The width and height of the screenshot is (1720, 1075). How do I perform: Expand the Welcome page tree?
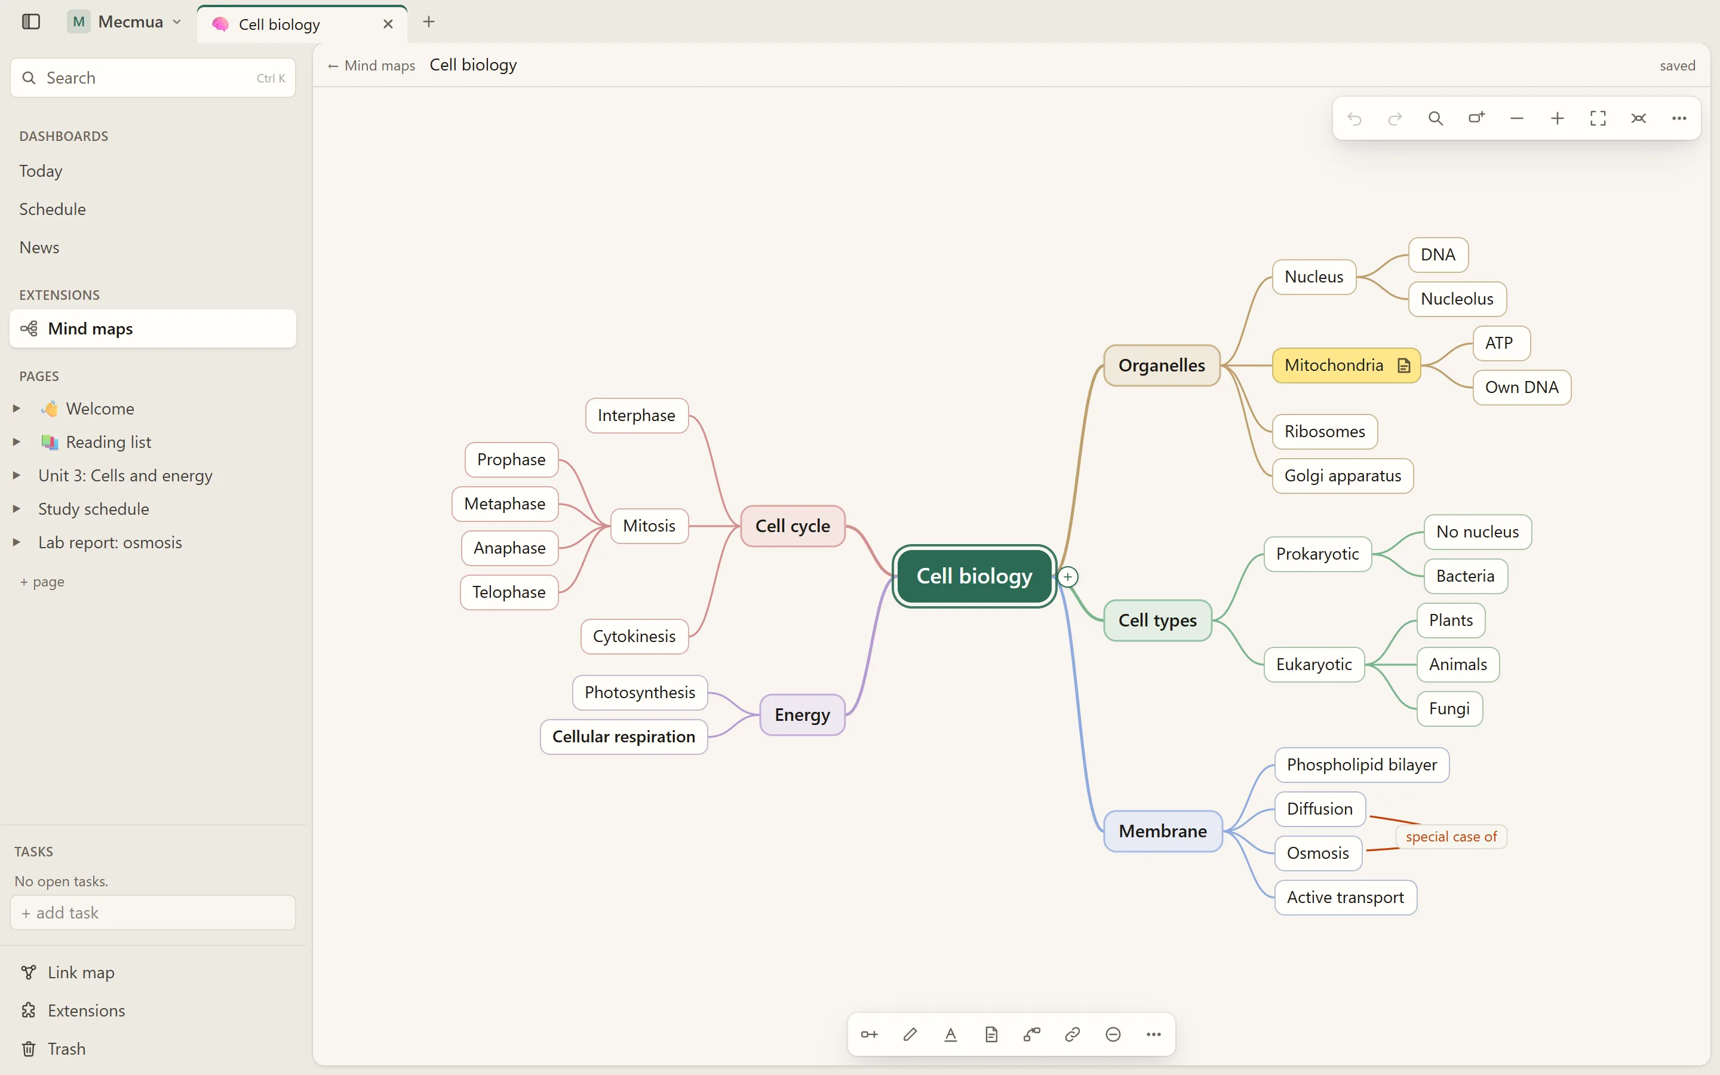coord(17,409)
